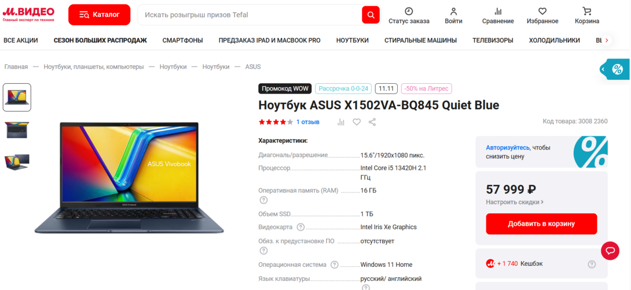631x290 pixels.
Task: Show the help tooltip for Видеокарта
Action: pyautogui.click(x=300, y=227)
